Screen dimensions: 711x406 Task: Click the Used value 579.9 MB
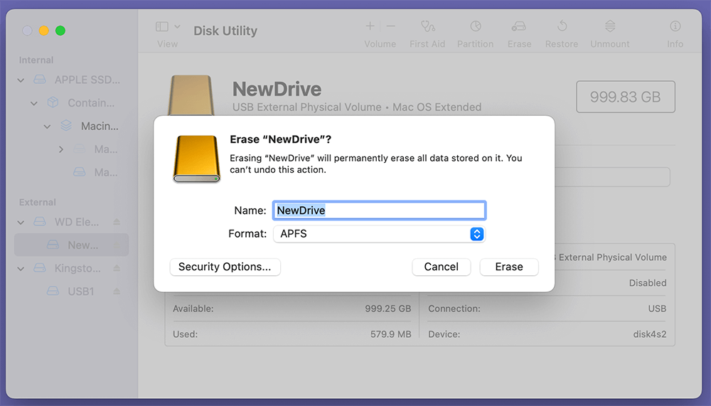pos(390,334)
